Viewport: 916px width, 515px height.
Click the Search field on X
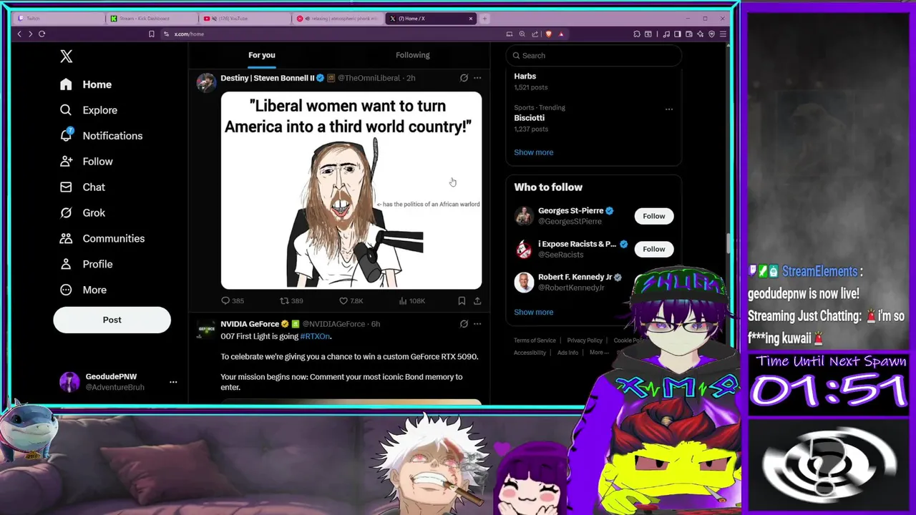tap(593, 55)
